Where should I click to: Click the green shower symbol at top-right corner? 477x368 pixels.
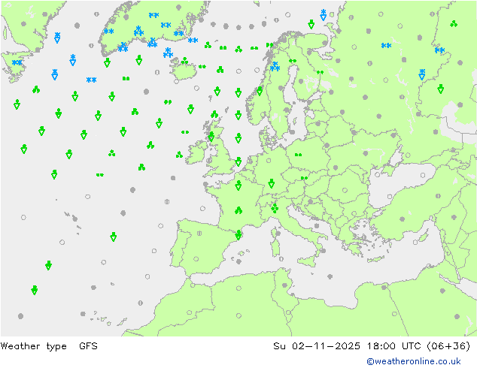click(x=454, y=24)
